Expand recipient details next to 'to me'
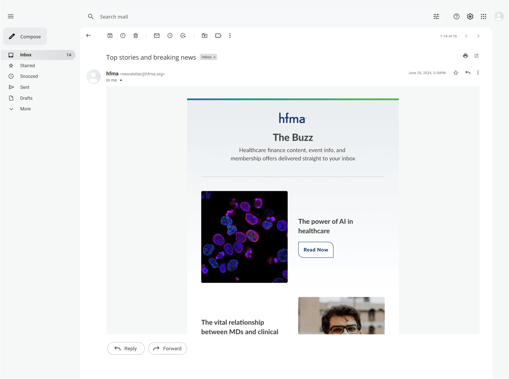The image size is (509, 379). 121,80
